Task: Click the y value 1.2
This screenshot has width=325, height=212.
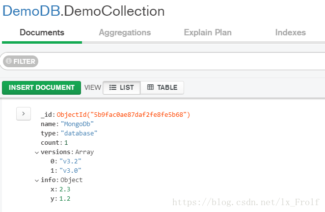Action: click(65, 199)
